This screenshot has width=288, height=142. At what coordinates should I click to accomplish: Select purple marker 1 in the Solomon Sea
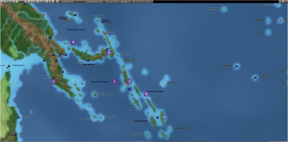click(x=114, y=81)
